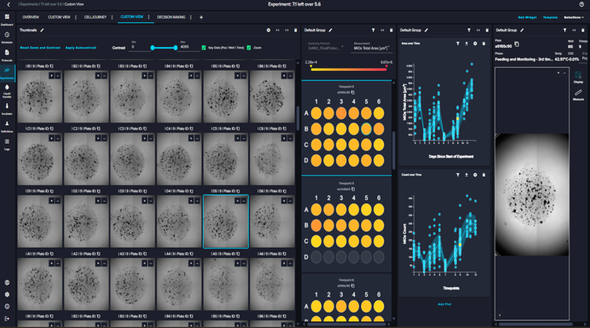Open the Definitions sidebar section

pyautogui.click(x=7, y=126)
